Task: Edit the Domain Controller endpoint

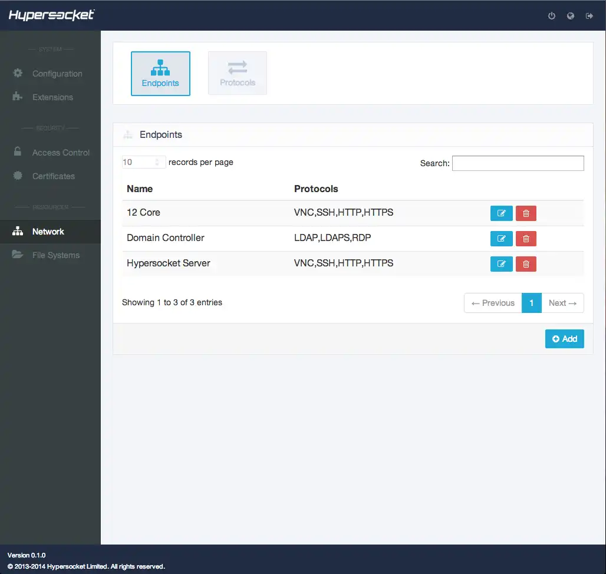Action: [501, 239]
